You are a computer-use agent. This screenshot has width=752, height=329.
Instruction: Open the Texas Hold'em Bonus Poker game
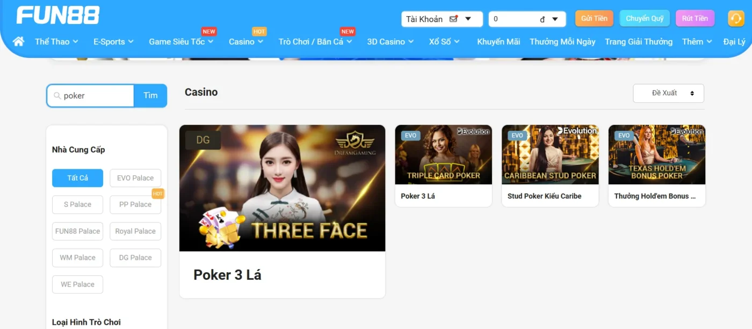point(656,154)
